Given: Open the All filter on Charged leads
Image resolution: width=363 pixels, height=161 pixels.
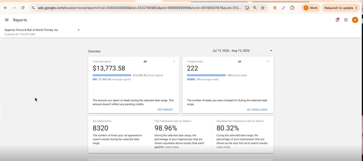Looking at the screenshot, I should click(254, 62).
